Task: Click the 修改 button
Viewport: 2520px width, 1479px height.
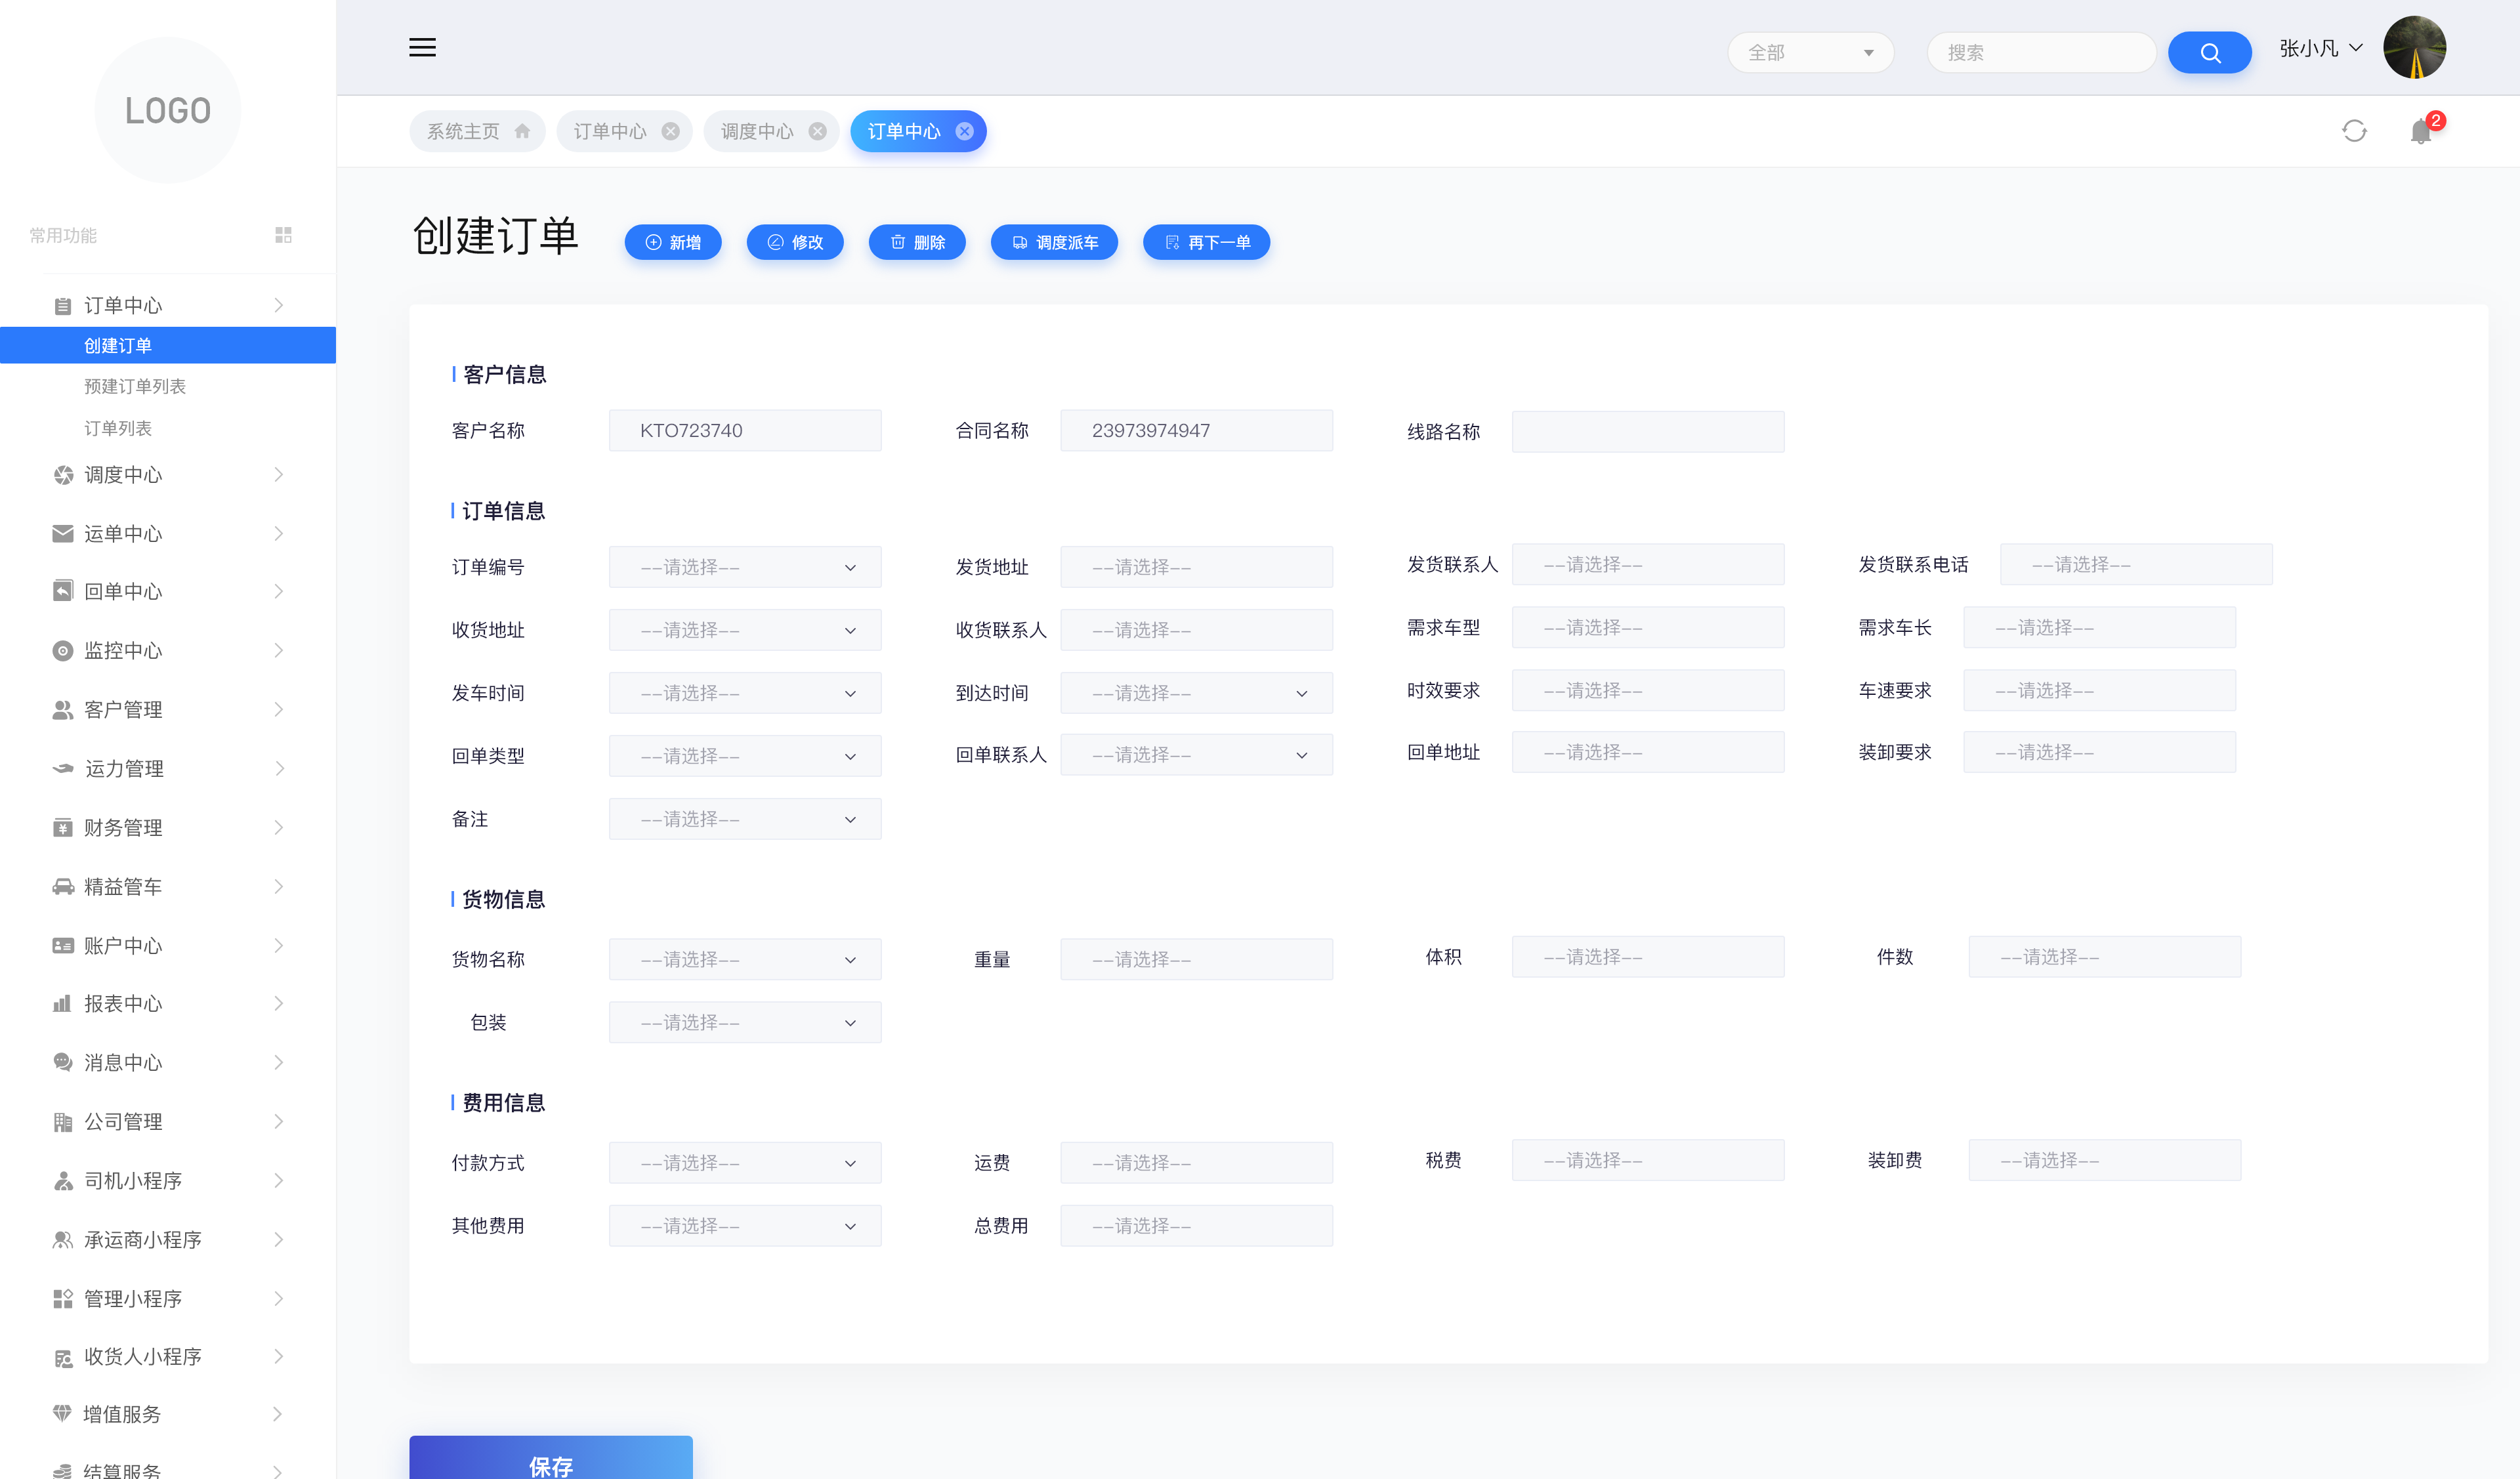Action: coord(795,242)
